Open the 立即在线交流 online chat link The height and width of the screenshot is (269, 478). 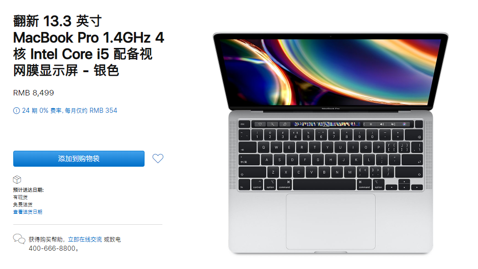[85, 239]
